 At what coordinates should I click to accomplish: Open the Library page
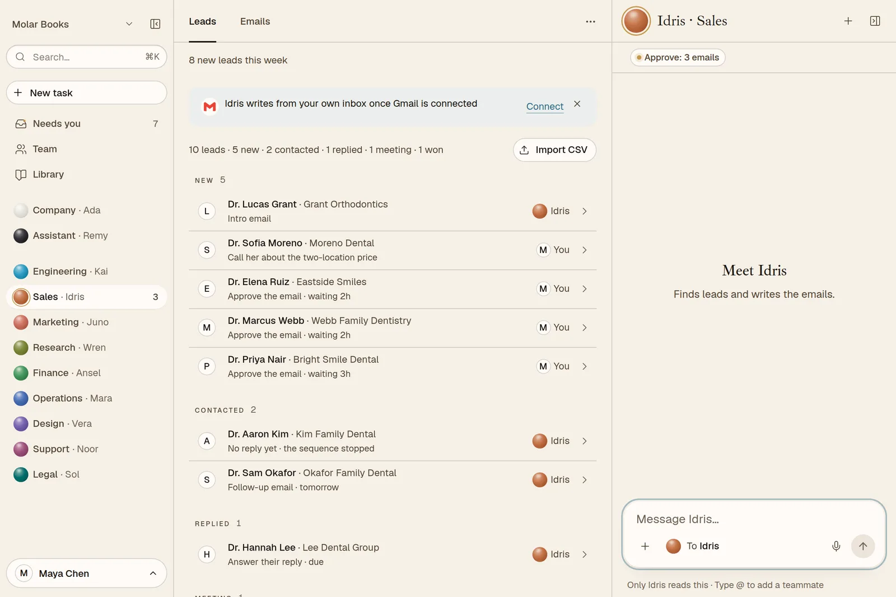click(x=87, y=174)
